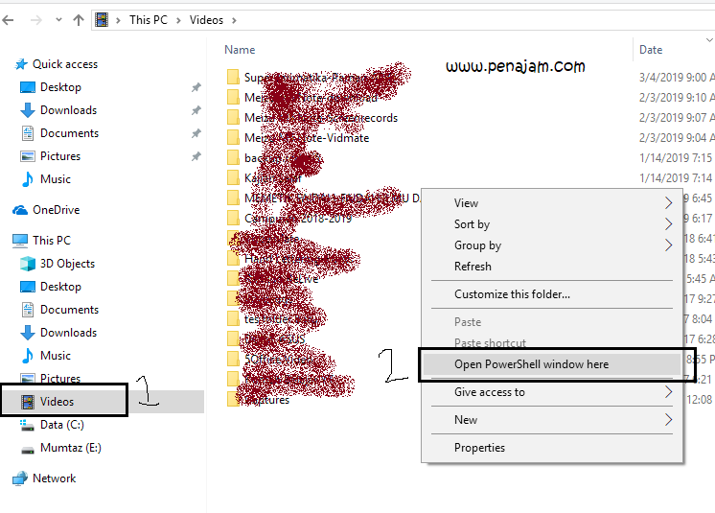Choose Open PowerShell window here
Image resolution: width=715 pixels, height=513 pixels.
click(x=531, y=364)
